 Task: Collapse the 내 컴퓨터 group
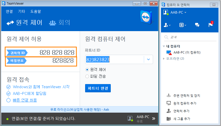[x=164, y=46]
